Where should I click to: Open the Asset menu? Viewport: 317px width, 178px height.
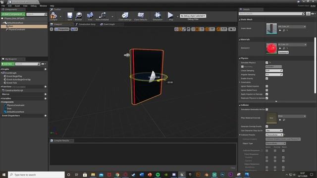(x=17, y=6)
